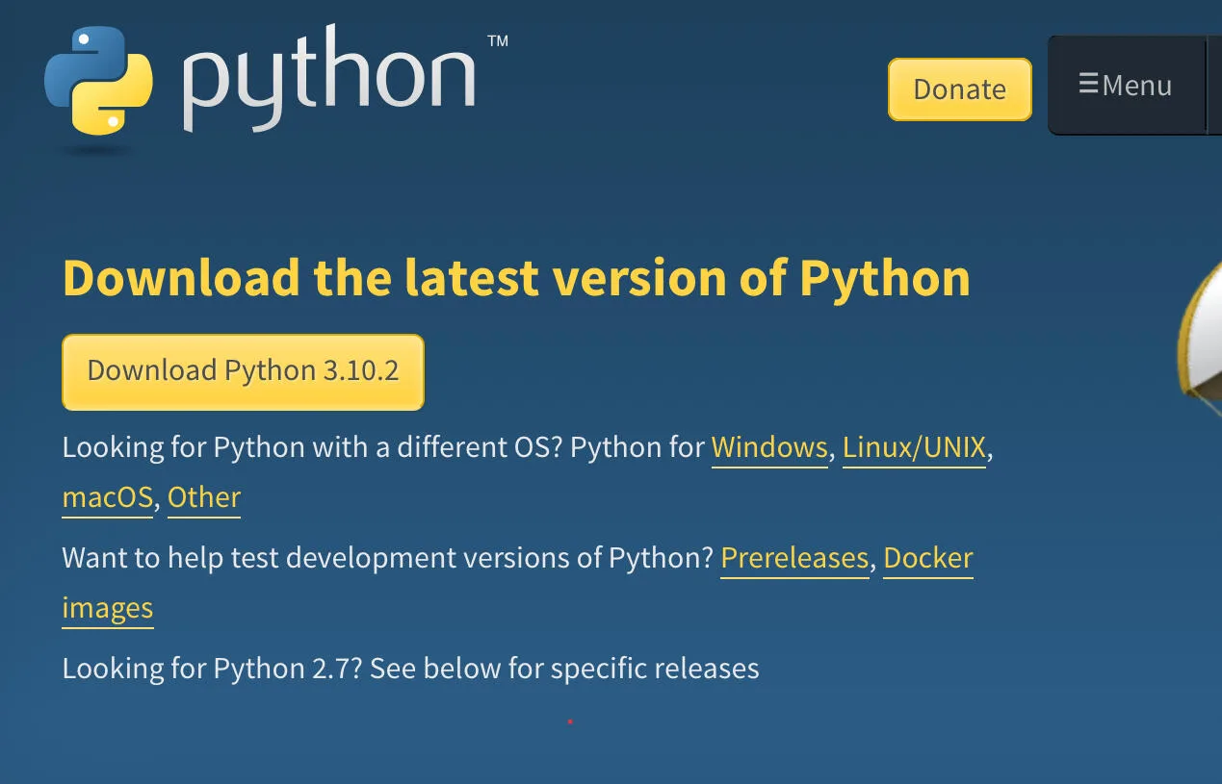Screen dimensions: 1222x784
Task: Click the dark partial button right of Menu
Action: point(1214,86)
